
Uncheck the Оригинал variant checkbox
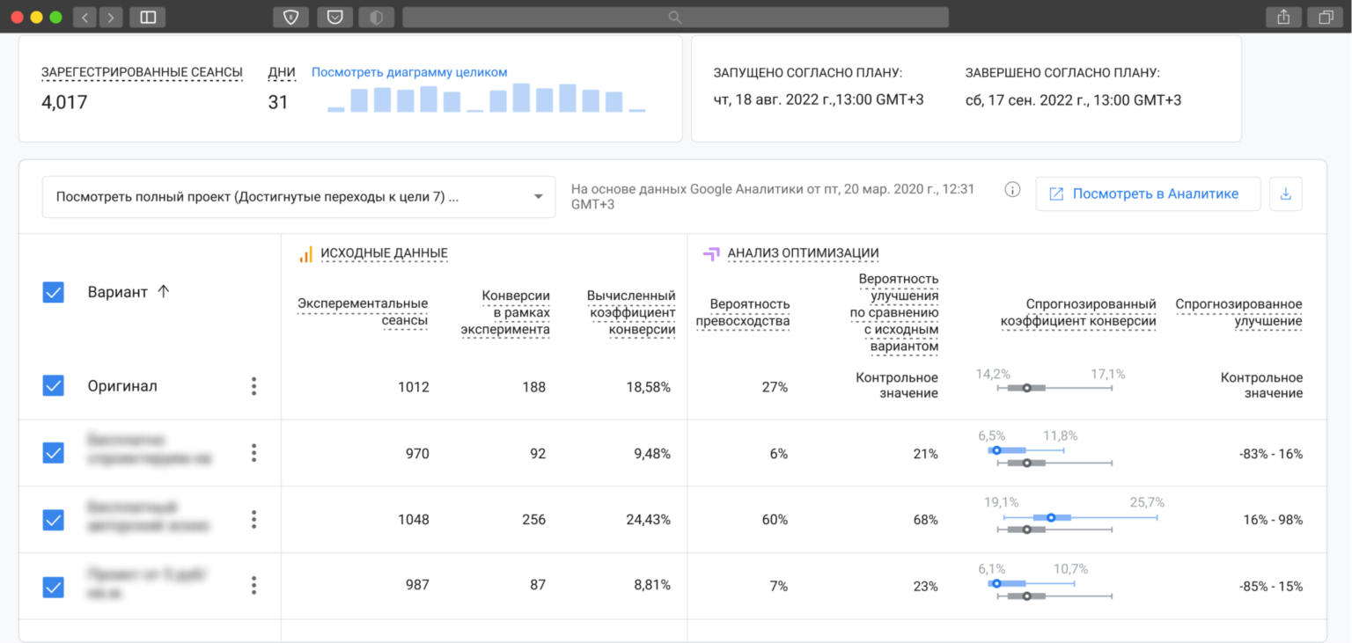(54, 385)
